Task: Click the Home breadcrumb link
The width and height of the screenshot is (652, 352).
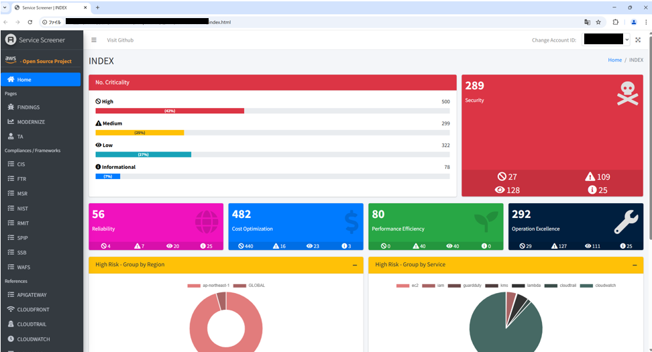Action: pos(614,60)
